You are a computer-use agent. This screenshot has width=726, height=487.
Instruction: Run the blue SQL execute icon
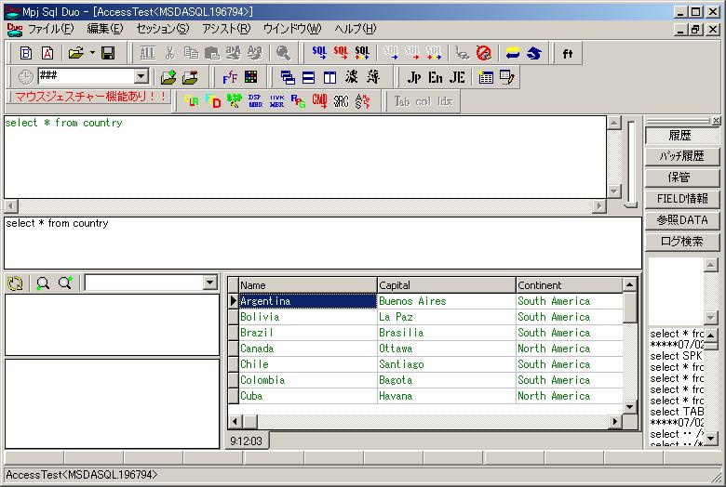pyautogui.click(x=319, y=53)
